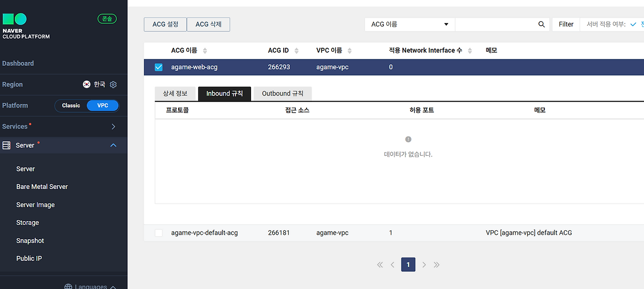Click the Filter button
Viewport: 644px width, 289px height.
point(566,24)
